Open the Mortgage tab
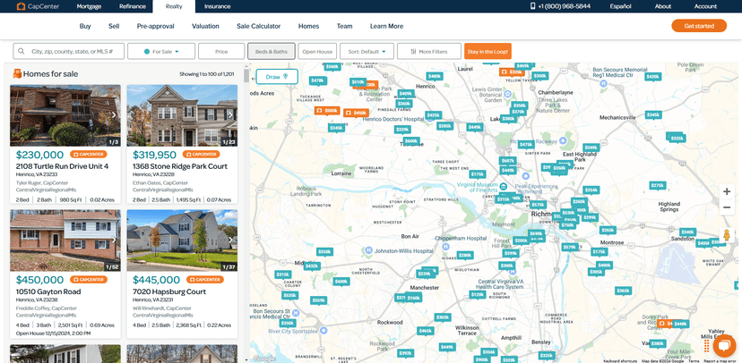Image resolution: width=742 pixels, height=363 pixels. [x=88, y=6]
